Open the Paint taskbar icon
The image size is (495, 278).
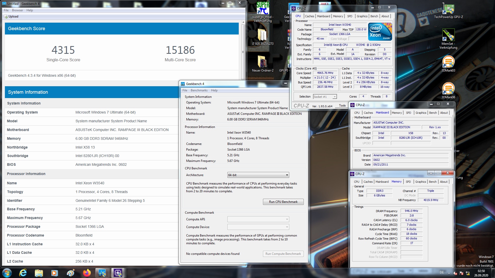click(70, 273)
